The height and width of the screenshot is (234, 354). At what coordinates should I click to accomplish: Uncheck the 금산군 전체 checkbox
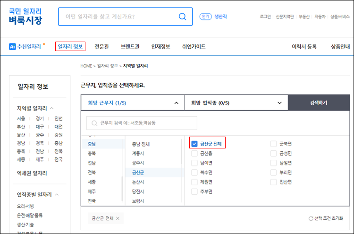click(x=194, y=144)
